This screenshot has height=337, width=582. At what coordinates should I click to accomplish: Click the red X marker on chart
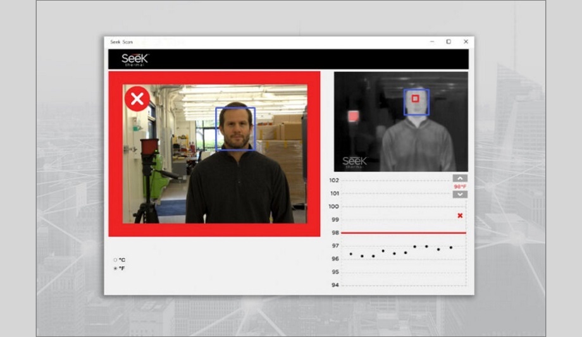[x=461, y=215]
